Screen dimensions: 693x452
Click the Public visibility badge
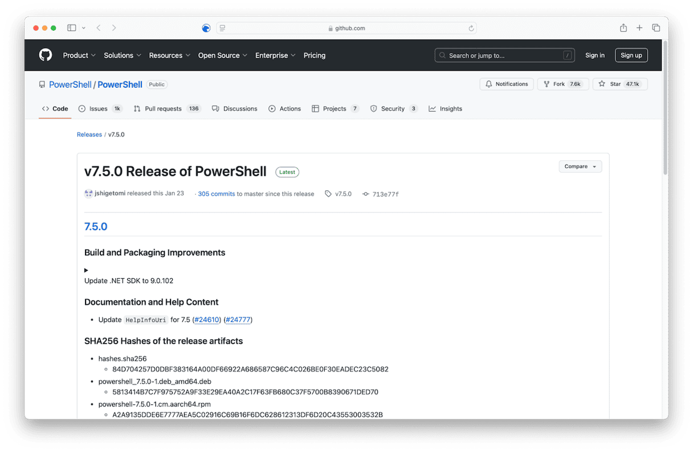point(157,84)
